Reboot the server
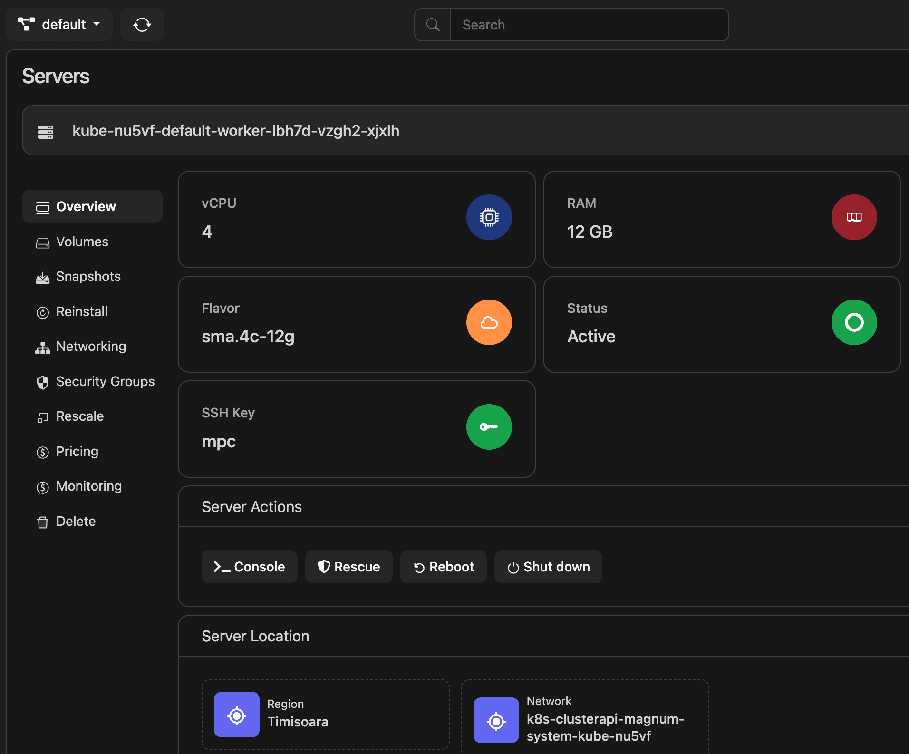The height and width of the screenshot is (754, 909). click(x=443, y=566)
